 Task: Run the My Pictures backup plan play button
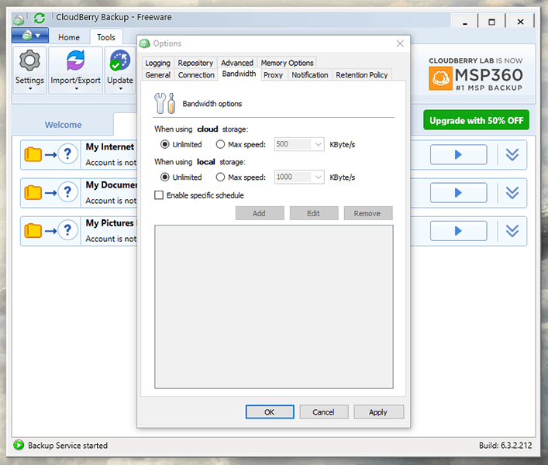(x=458, y=231)
